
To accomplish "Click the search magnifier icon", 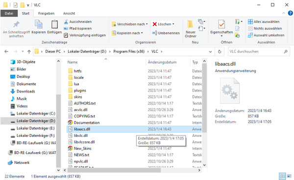I will coord(285,51).
